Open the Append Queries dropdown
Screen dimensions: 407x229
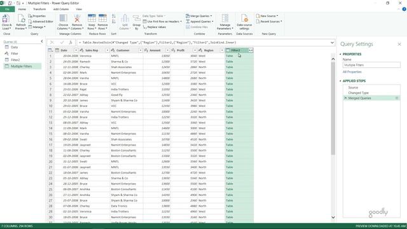point(212,22)
